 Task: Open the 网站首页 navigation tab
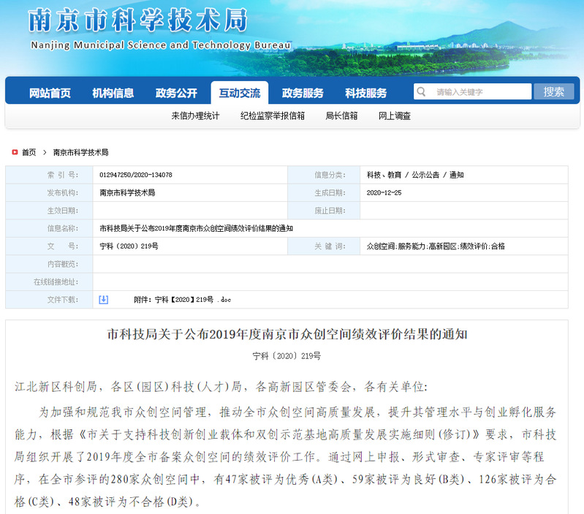(50, 93)
